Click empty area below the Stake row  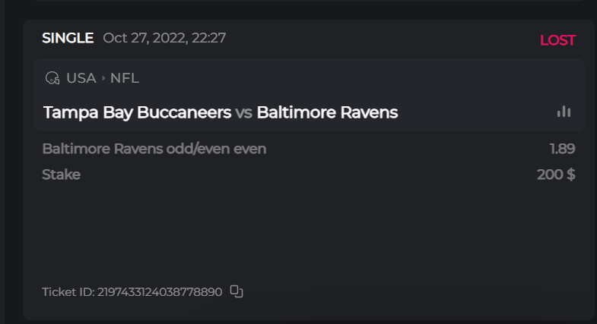pyautogui.click(x=304, y=228)
